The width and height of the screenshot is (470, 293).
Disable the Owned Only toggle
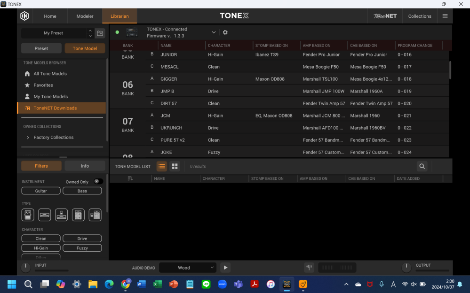click(x=97, y=180)
